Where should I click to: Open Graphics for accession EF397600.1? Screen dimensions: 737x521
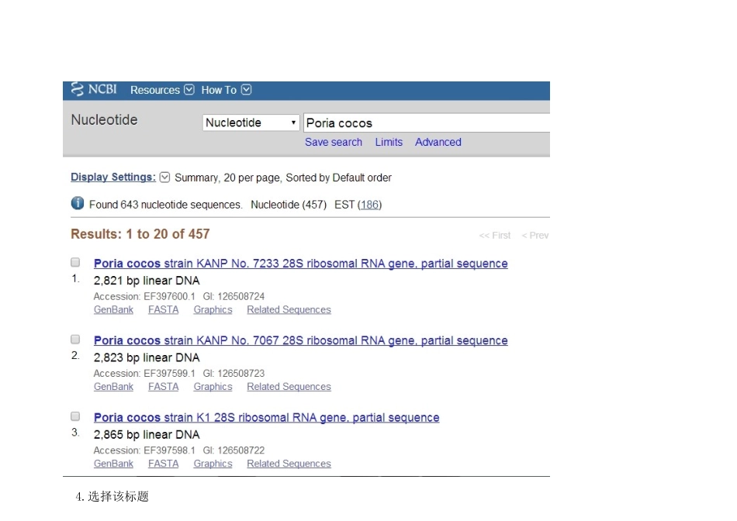tap(213, 309)
